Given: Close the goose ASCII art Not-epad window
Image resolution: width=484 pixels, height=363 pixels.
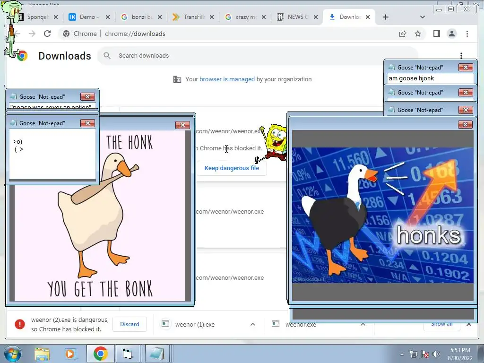Looking at the screenshot, I should pos(87,123).
